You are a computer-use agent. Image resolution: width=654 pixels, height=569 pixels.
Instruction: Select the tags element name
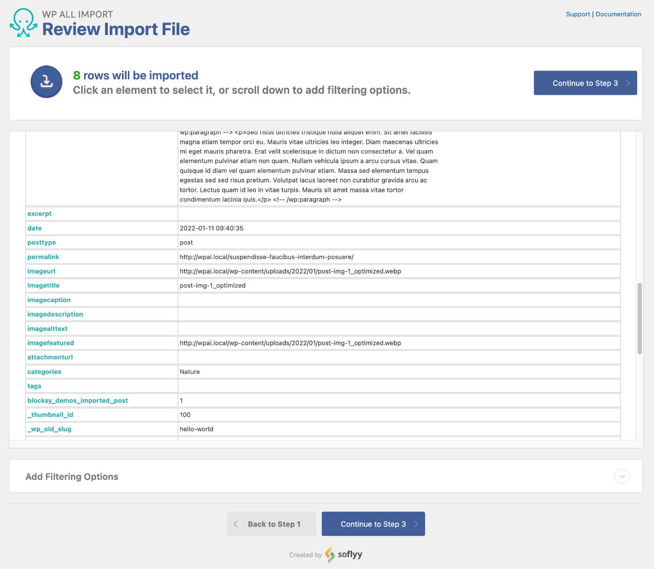(34, 386)
